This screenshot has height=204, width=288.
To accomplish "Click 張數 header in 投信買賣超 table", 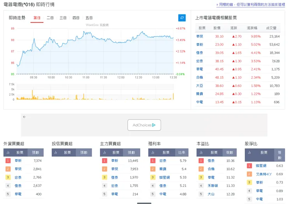I will [84, 152].
